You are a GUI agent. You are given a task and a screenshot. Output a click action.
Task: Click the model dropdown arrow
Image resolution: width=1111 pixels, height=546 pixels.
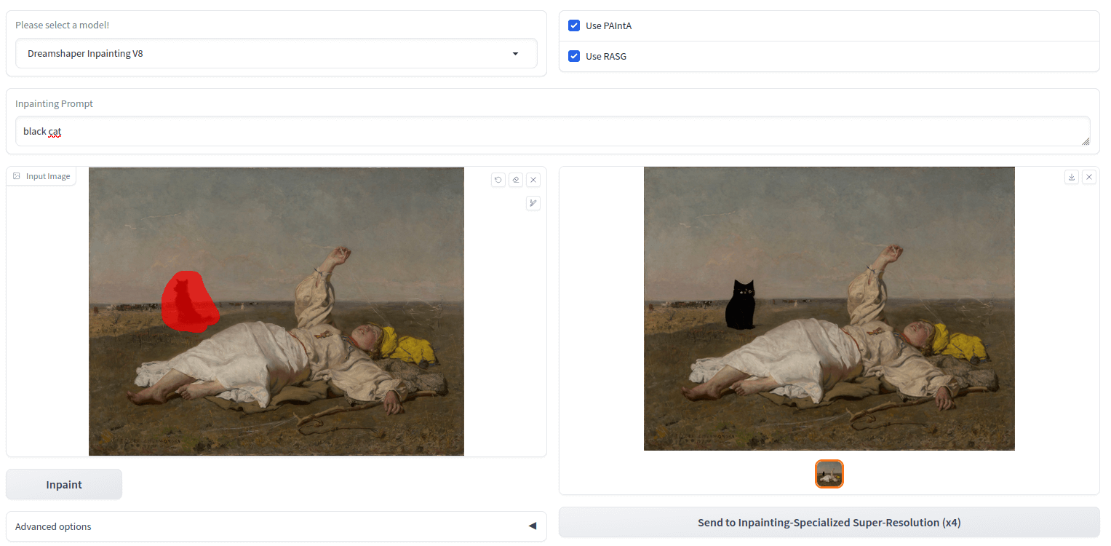coord(516,53)
